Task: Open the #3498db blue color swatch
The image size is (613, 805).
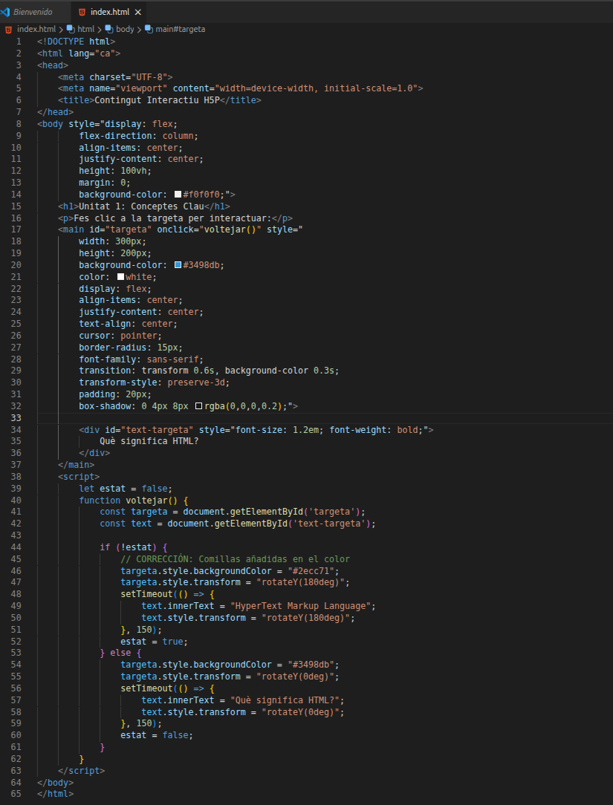Action: (x=178, y=265)
